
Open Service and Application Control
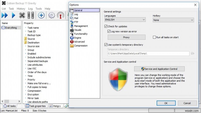coord(159,69)
